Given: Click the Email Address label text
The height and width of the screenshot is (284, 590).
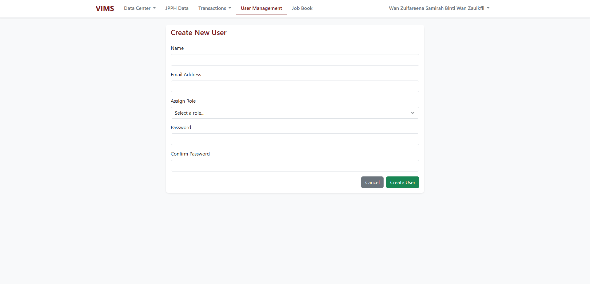Looking at the screenshot, I should pos(186,75).
